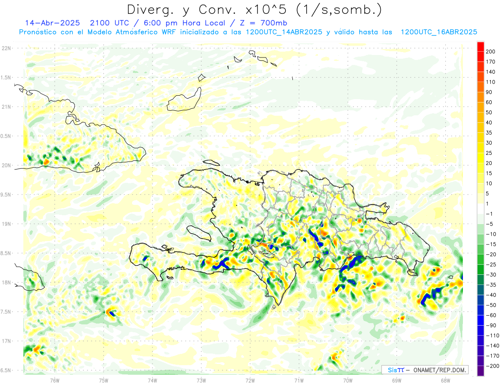This screenshot has width=500, height=386.
Task: Click the positive 20 color scale label
Action: pos(489,163)
